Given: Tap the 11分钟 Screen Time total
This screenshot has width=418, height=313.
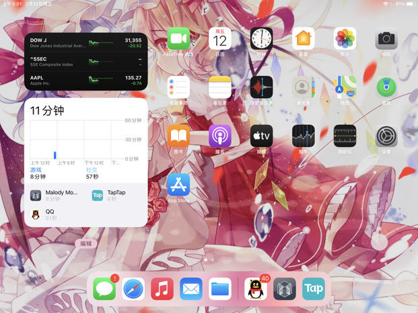Looking at the screenshot, I should (47, 111).
